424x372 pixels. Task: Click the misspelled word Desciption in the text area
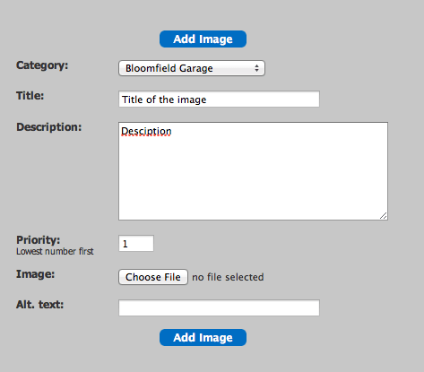146,131
